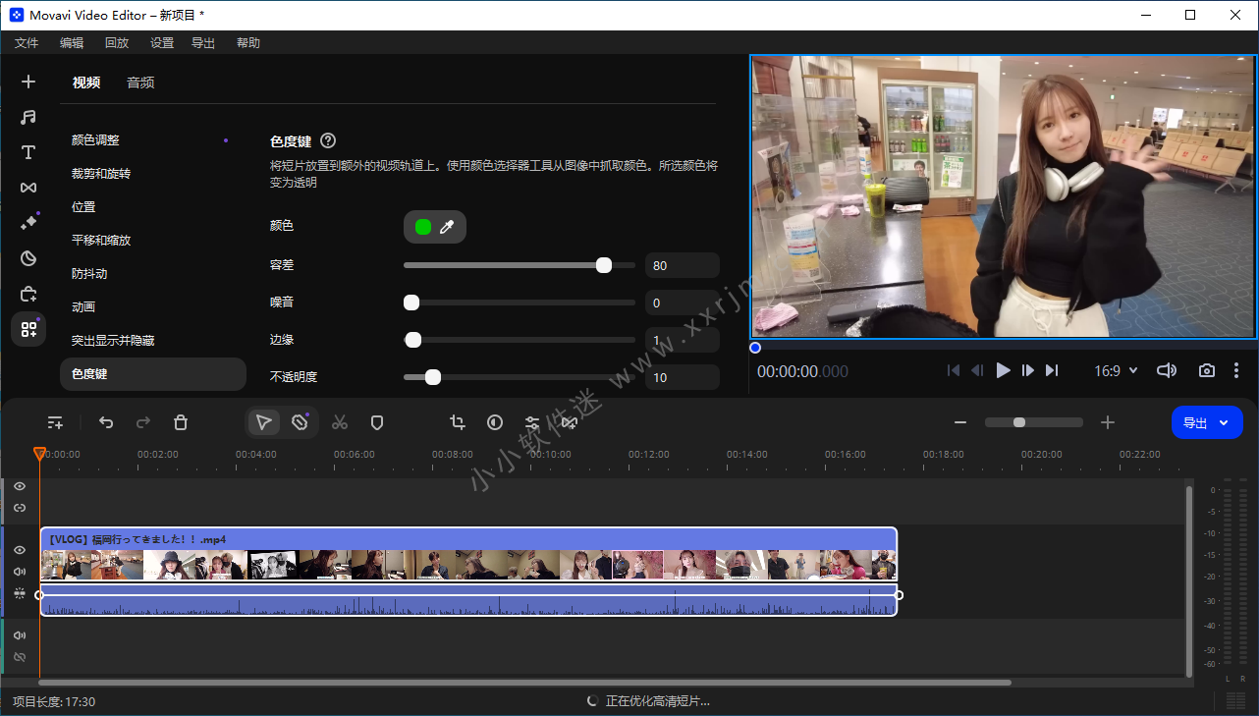
Task: Click the crop tool in timeline toolbar
Action: click(458, 422)
